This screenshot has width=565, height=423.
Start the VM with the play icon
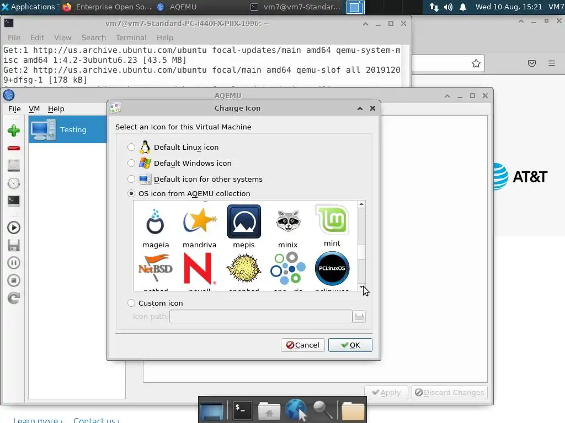point(14,227)
